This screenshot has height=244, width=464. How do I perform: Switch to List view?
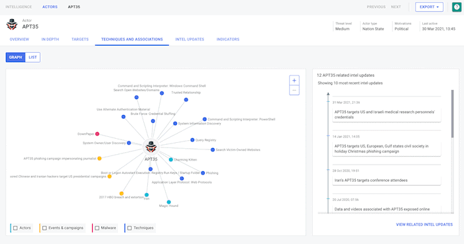32,58
